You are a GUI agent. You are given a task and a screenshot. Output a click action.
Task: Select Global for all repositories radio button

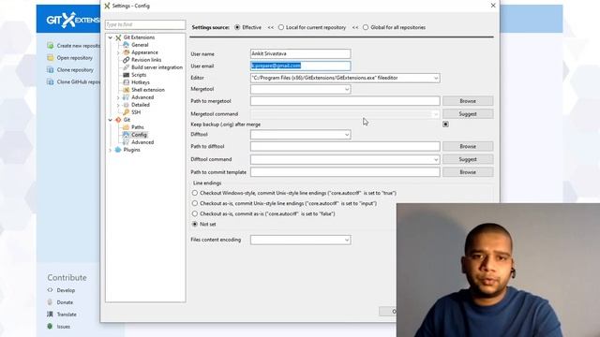(366, 27)
